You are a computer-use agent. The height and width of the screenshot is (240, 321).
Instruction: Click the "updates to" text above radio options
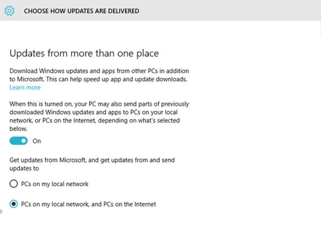[24, 168]
